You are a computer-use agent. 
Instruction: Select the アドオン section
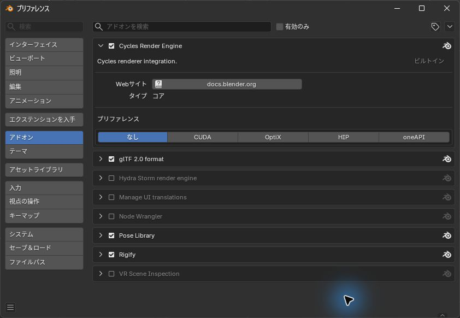coord(44,138)
